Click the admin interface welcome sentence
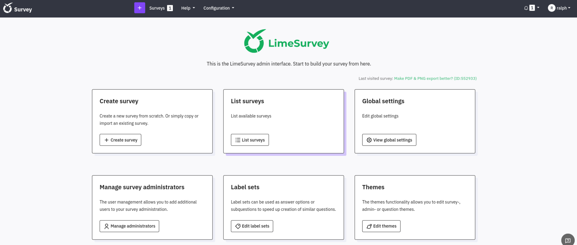 289,64
